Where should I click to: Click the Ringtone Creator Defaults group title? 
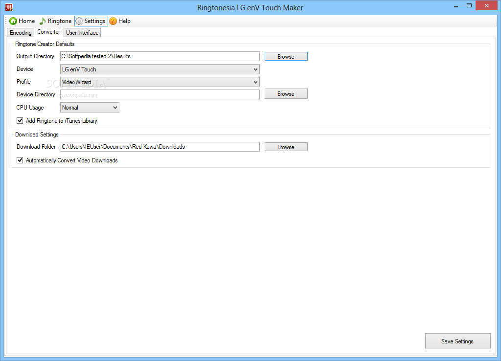[x=45, y=44]
